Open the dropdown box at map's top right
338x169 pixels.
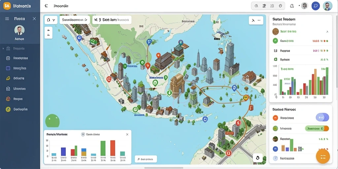click(x=256, y=20)
